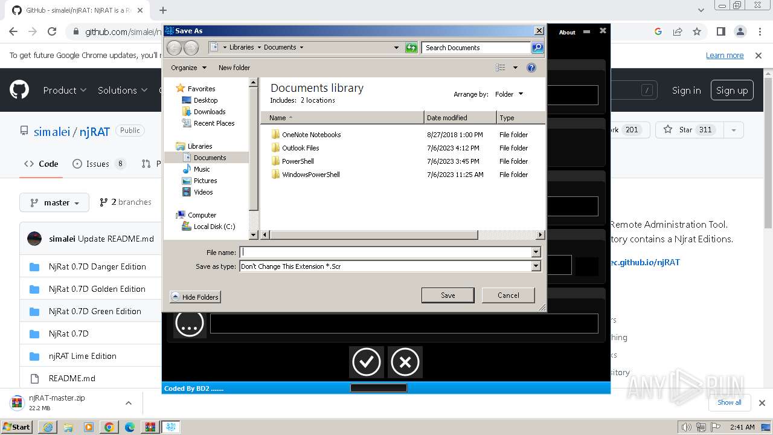Expand the File name history dropdown arrow
This screenshot has width=773, height=435.
536,252
